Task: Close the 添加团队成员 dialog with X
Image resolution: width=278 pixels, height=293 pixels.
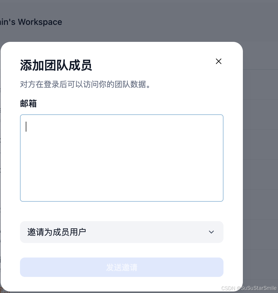Action: 218,61
